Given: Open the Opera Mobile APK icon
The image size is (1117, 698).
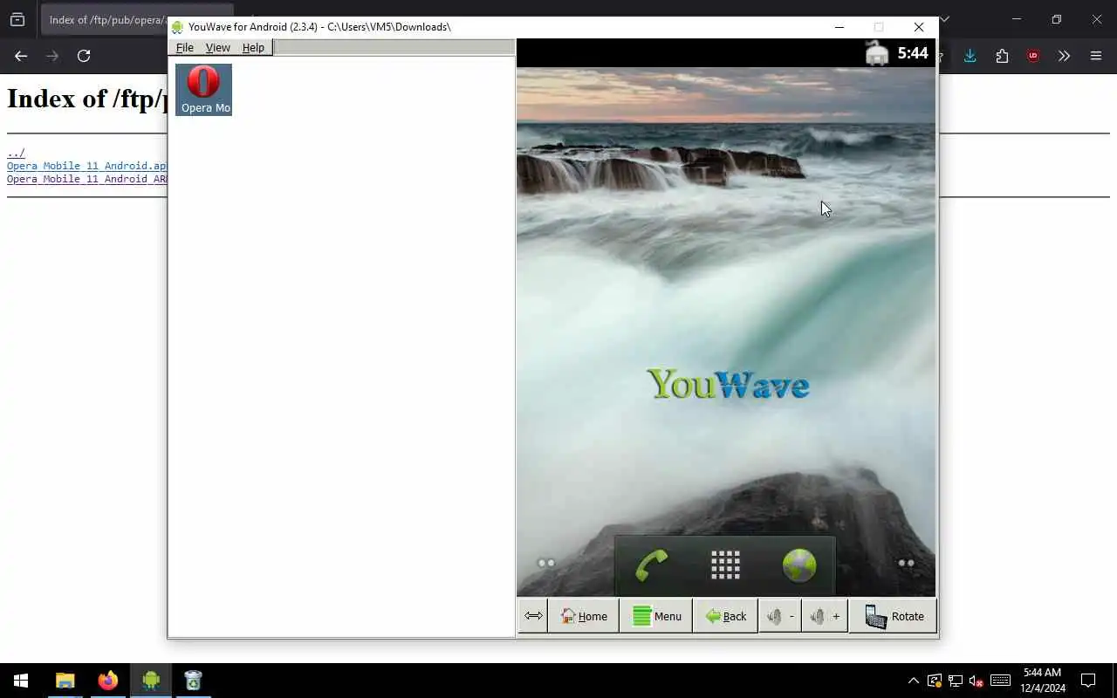Looking at the screenshot, I should (203, 89).
